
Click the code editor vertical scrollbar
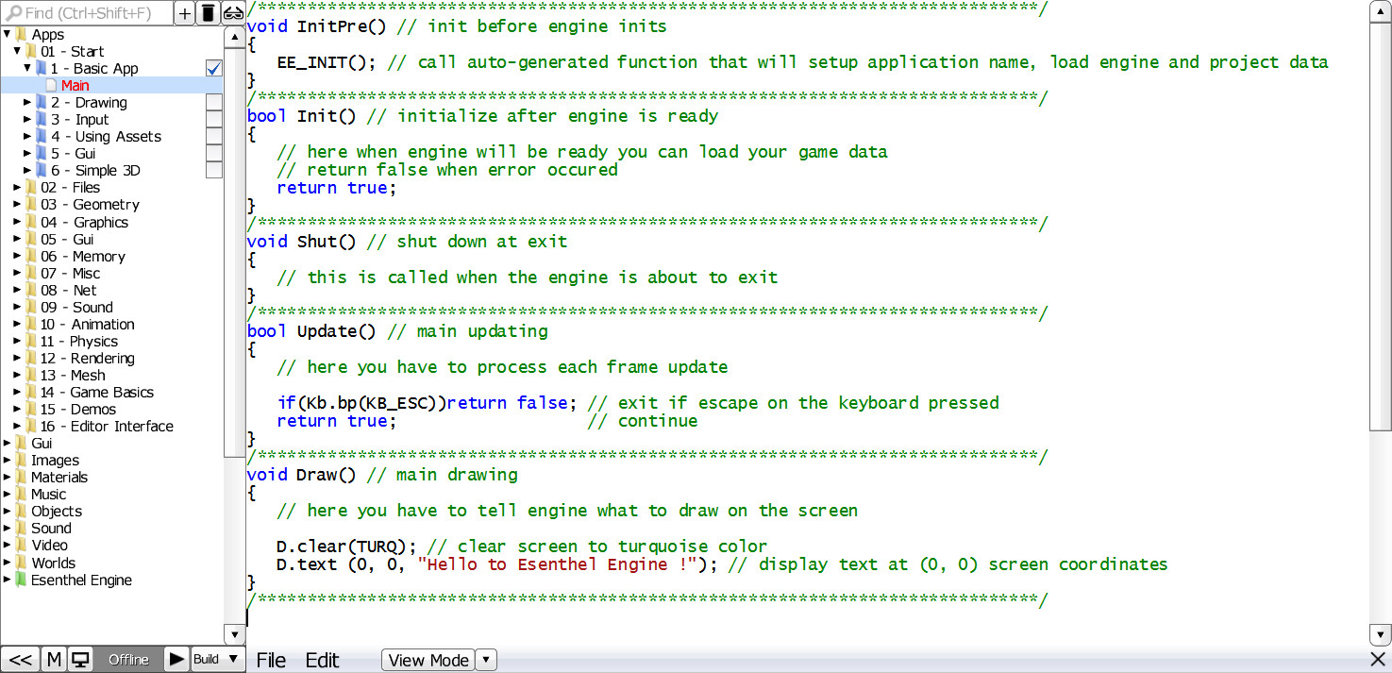1381,227
